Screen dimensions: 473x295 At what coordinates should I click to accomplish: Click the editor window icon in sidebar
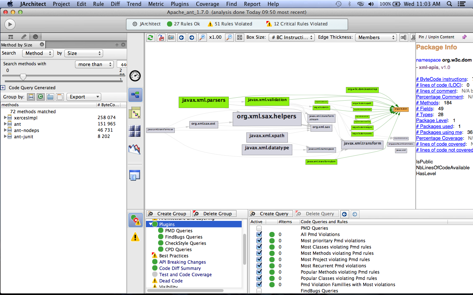[135, 175]
